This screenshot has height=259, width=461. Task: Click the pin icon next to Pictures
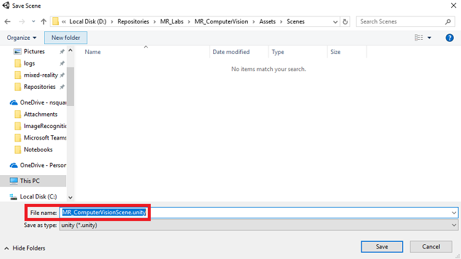[62, 51]
